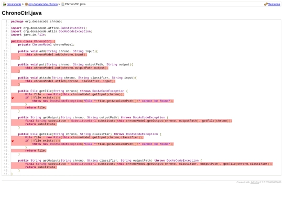
Task: Open the org.docascode.chrono package link
Action: tap(43, 4)
